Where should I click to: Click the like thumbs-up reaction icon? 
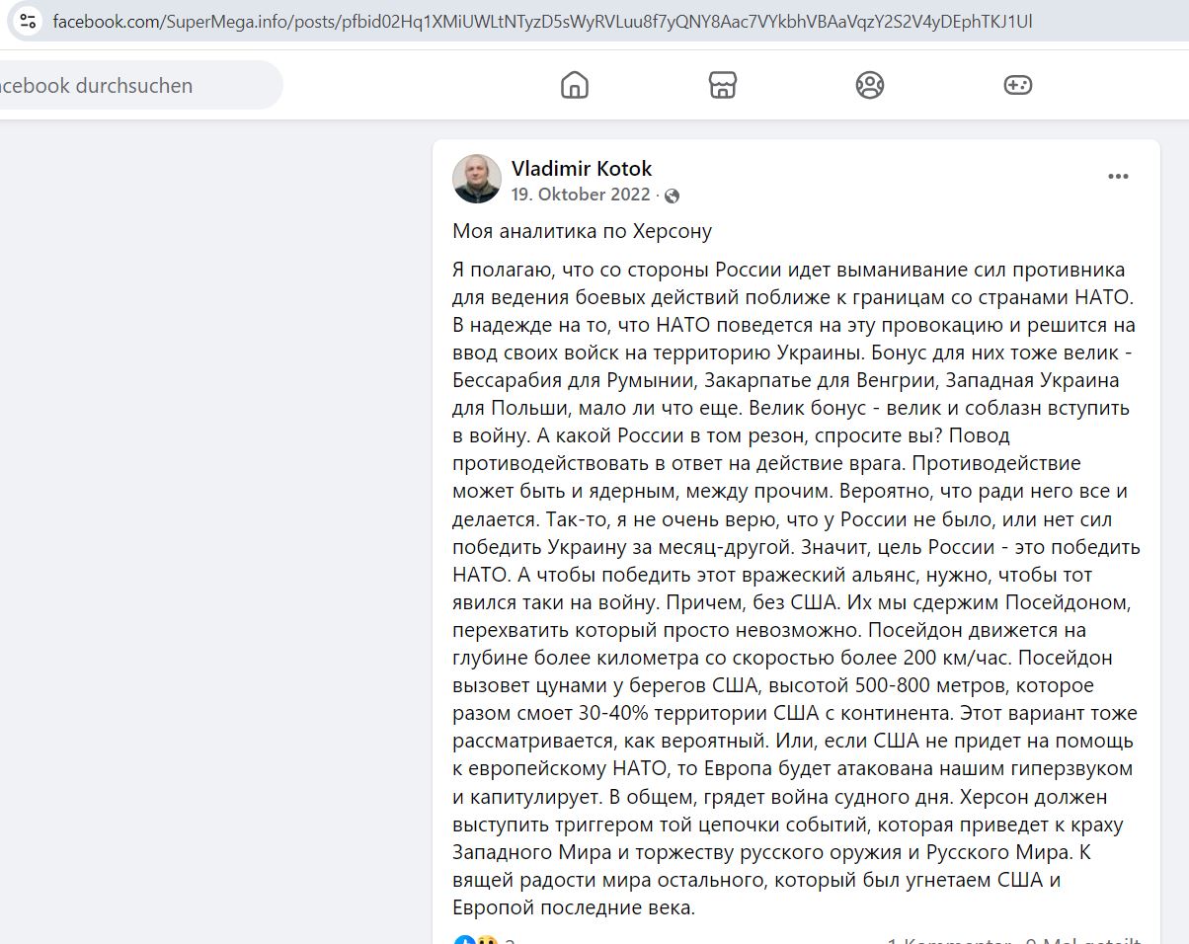click(464, 939)
